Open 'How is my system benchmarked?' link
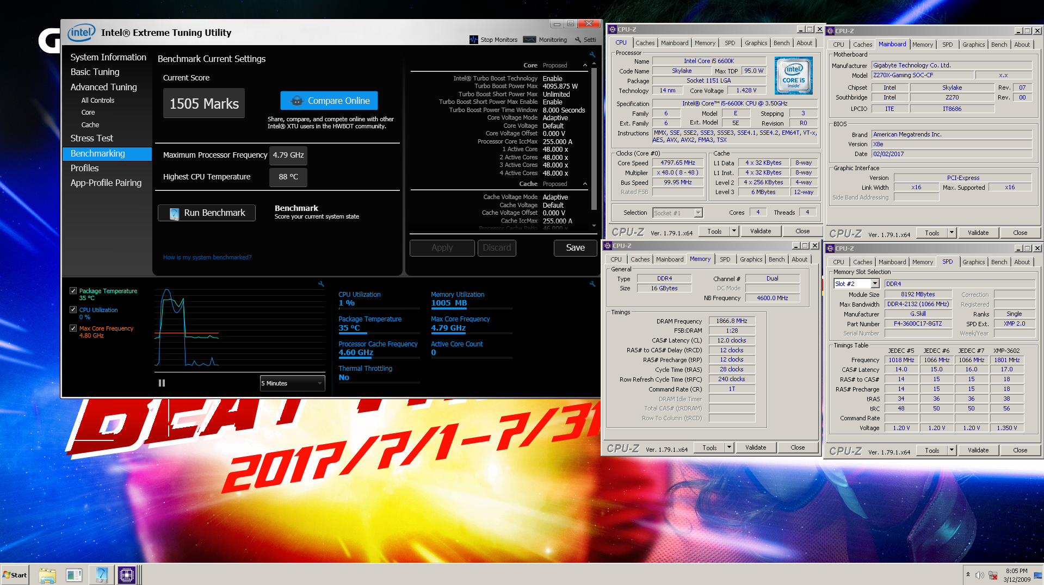The width and height of the screenshot is (1044, 585). point(207,257)
